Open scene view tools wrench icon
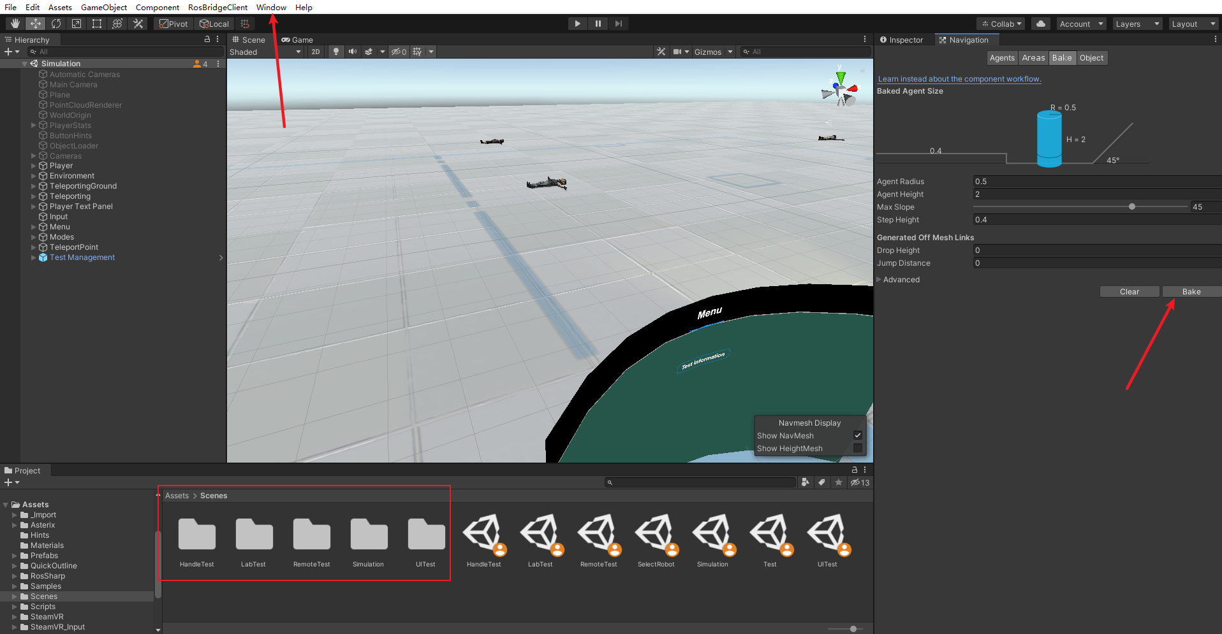The width and height of the screenshot is (1222, 634). tap(661, 52)
